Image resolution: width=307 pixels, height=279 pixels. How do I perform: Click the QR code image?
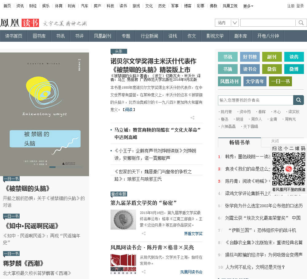tap(289, 169)
